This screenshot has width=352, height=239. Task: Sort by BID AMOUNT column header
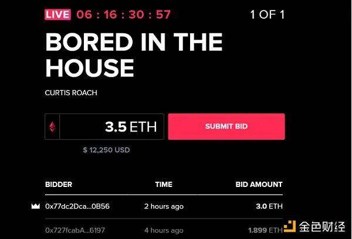point(259,185)
